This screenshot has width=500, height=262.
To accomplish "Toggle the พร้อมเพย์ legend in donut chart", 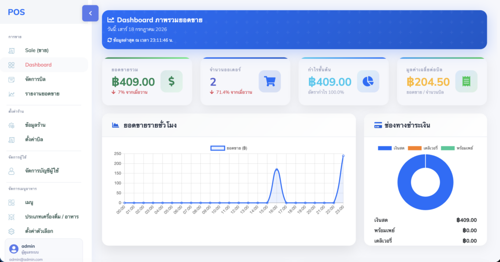I will point(457,148).
